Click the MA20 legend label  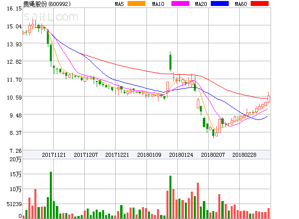[x=201, y=4]
